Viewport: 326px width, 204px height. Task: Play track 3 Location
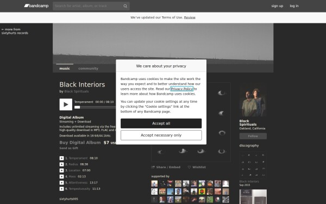click(x=61, y=170)
